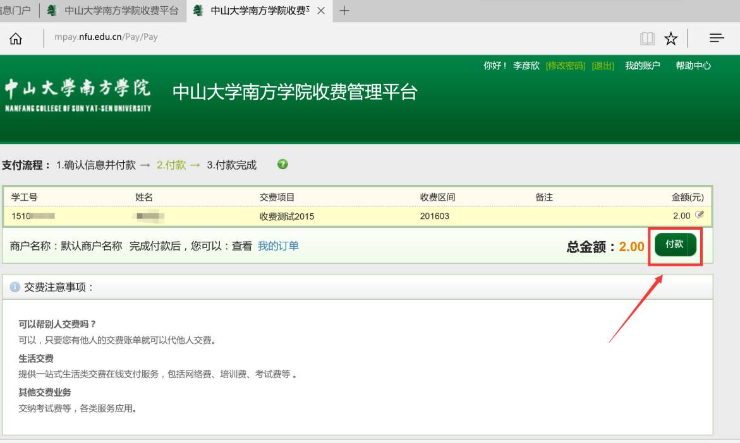Click the user name 李彦欣
Viewport: 740px width, 443px height.
(526, 66)
